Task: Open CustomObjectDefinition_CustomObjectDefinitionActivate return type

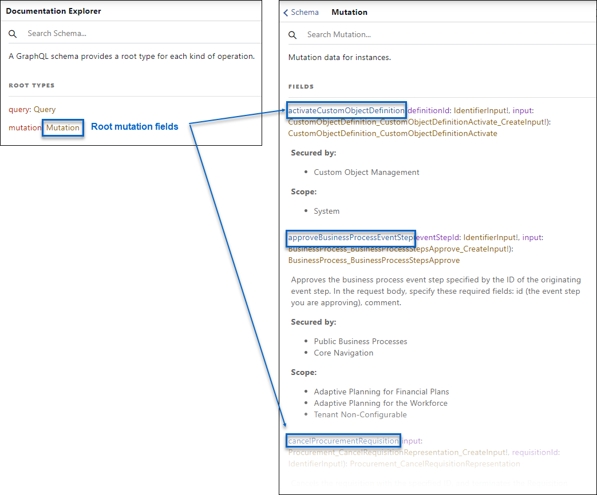Action: (x=393, y=133)
